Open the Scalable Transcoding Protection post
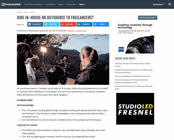Image resolution: width=174 pixels, height=140 pixels. pos(134,71)
